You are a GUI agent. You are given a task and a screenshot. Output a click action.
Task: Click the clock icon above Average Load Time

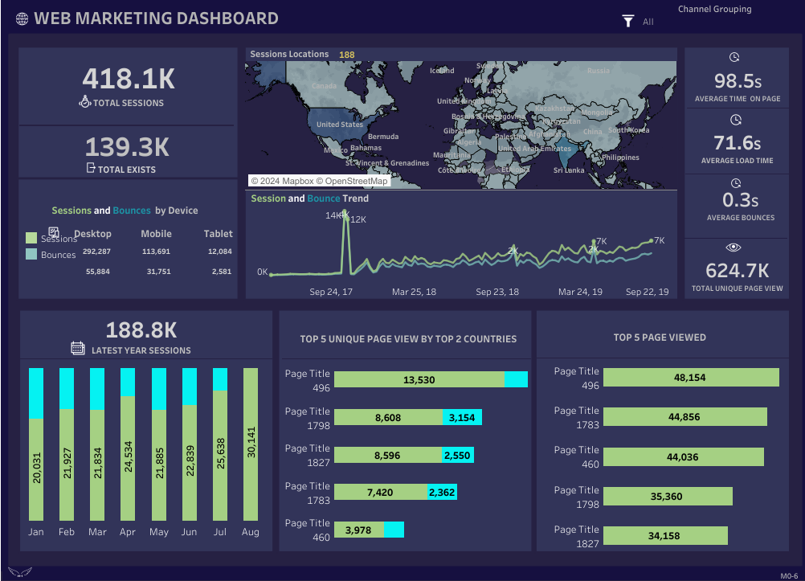pyautogui.click(x=736, y=120)
